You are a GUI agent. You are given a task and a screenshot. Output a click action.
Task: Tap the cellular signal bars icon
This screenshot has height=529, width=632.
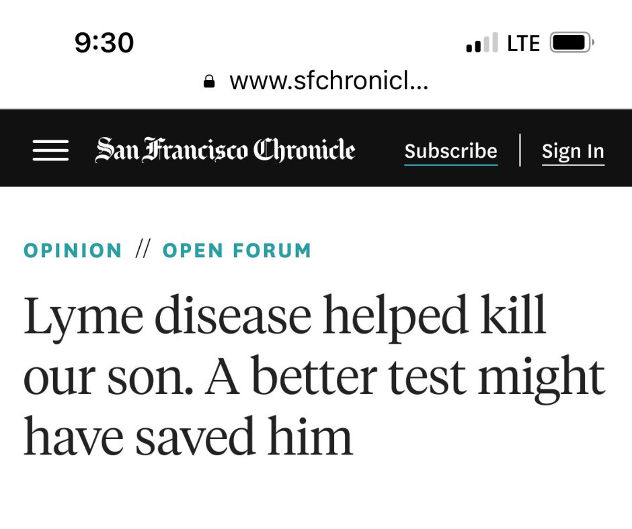tap(482, 44)
